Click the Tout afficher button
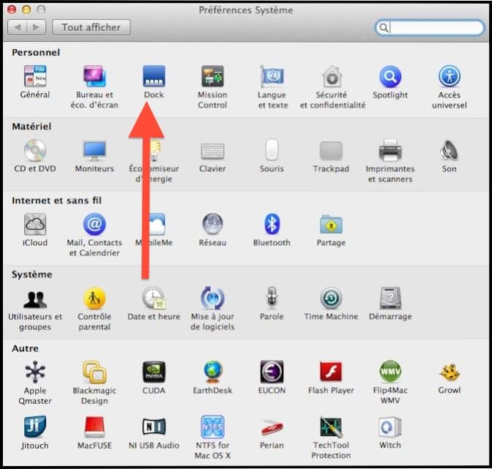492x469 pixels. (91, 27)
